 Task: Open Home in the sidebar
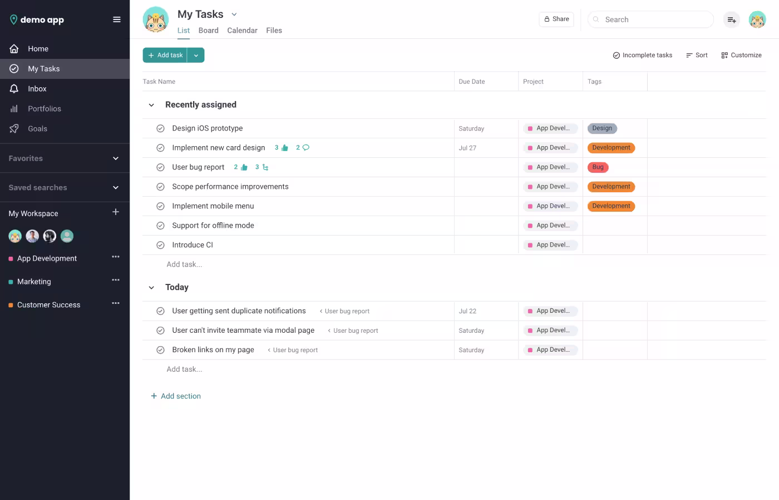point(65,49)
